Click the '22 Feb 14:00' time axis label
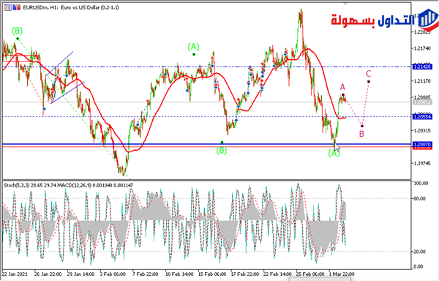The image size is (439, 281). [x=277, y=274]
